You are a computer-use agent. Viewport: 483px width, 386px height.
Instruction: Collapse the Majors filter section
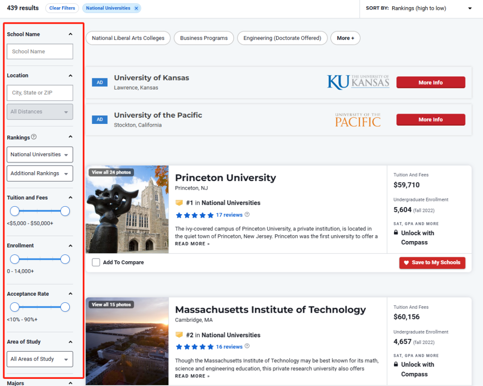click(71, 383)
